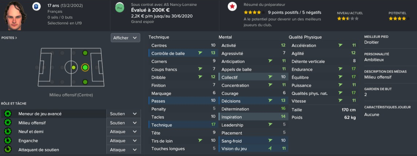The width and height of the screenshot is (417, 156).
Task: Click the Attaquant de soutien suitability icon
Action: [x=7, y=149]
